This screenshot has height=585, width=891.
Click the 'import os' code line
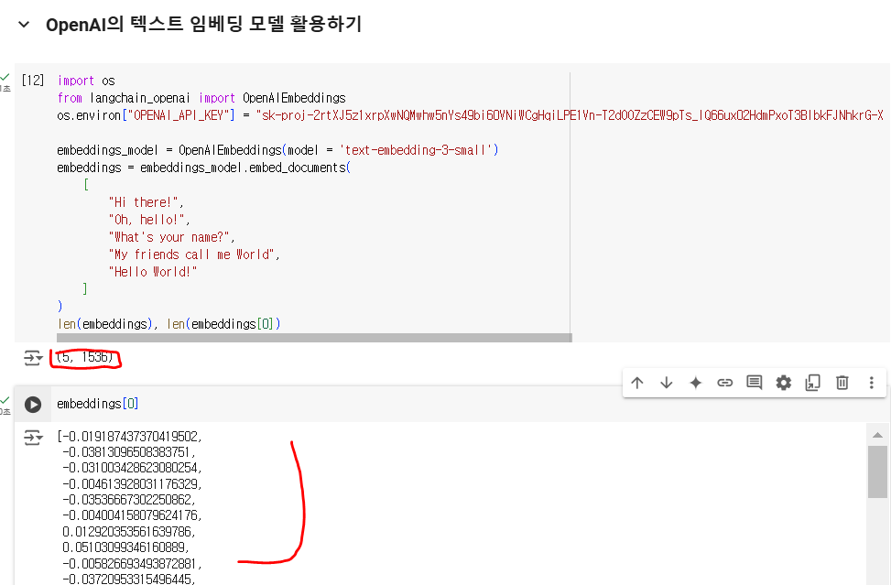tap(86, 81)
